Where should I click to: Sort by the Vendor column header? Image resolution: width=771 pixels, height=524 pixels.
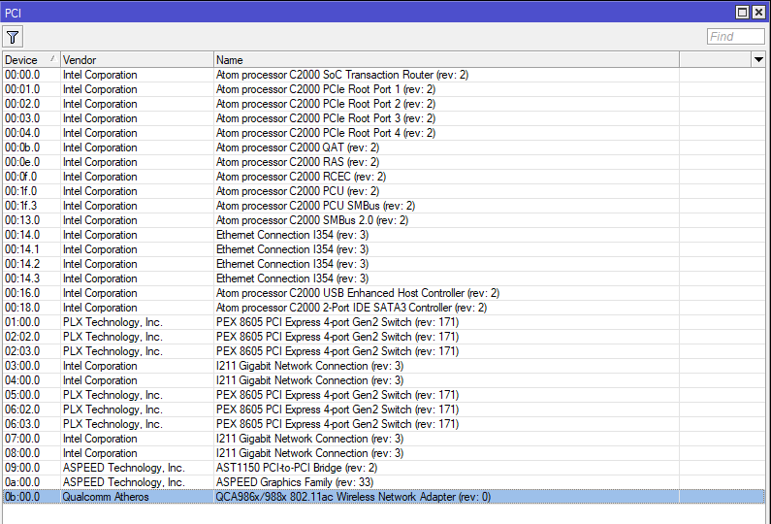click(x=137, y=59)
